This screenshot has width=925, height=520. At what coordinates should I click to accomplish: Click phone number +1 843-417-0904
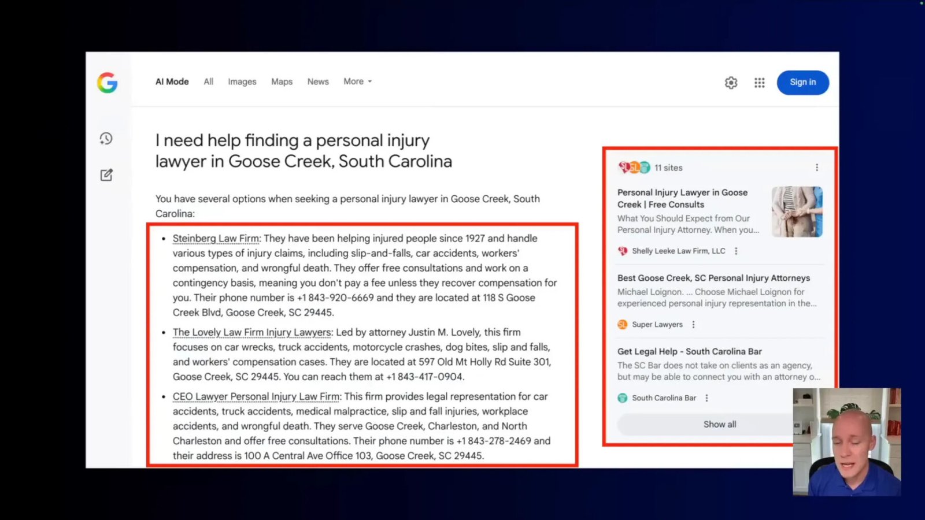424,377
